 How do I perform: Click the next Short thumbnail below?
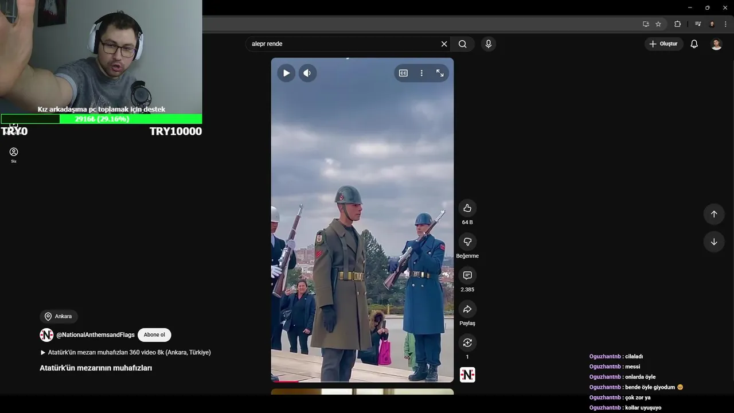tap(362, 392)
